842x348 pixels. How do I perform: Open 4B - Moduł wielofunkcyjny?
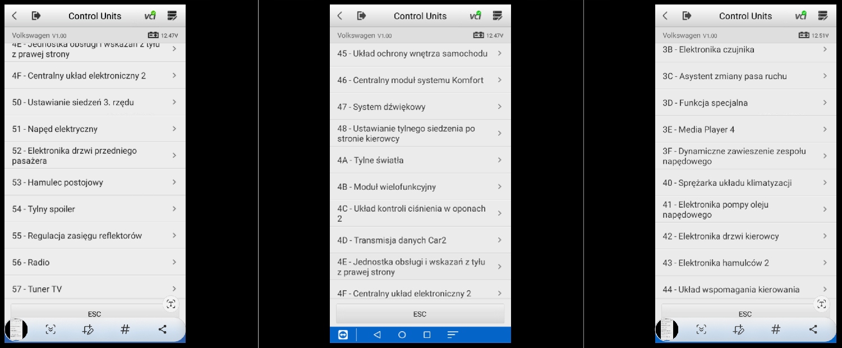coord(420,186)
